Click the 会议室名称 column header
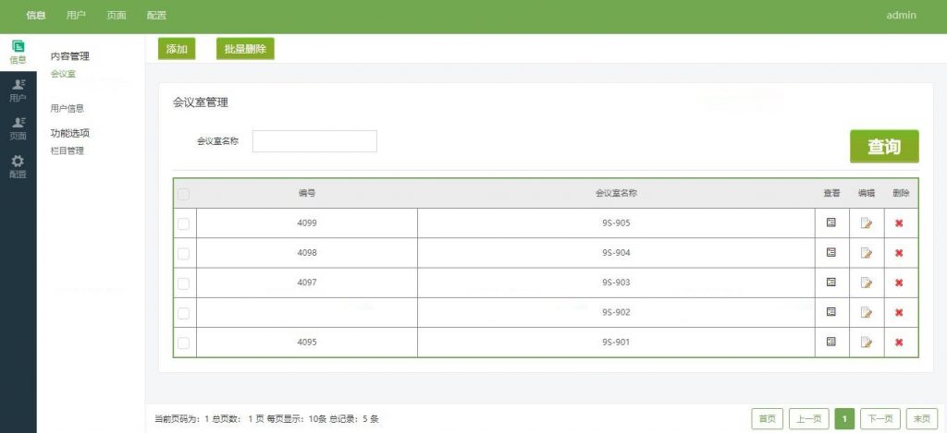The width and height of the screenshot is (947, 433). 616,194
